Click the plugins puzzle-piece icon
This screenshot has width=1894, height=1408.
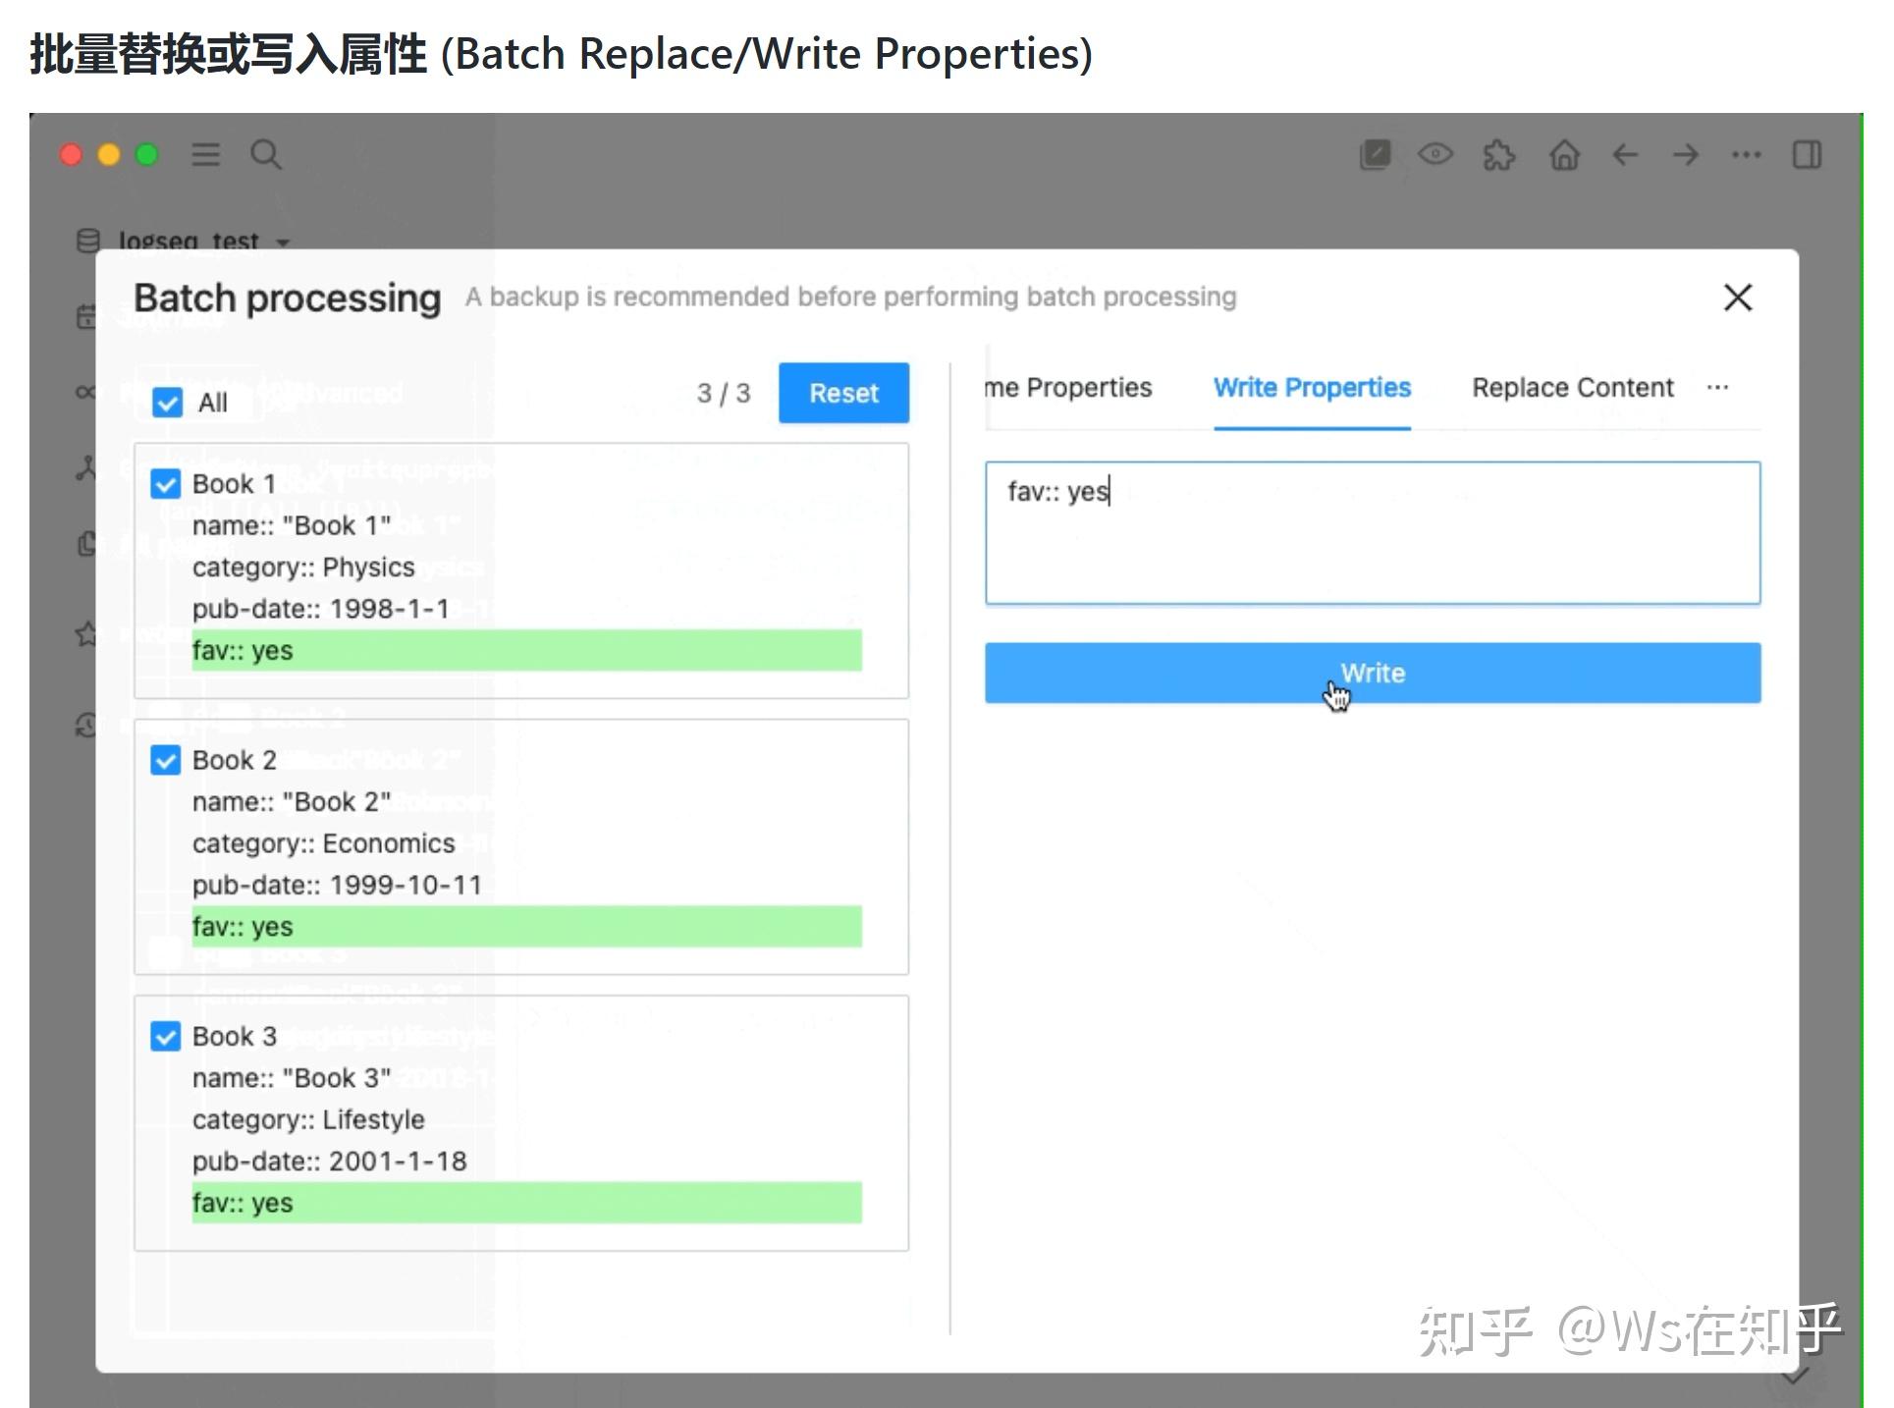click(x=1498, y=154)
